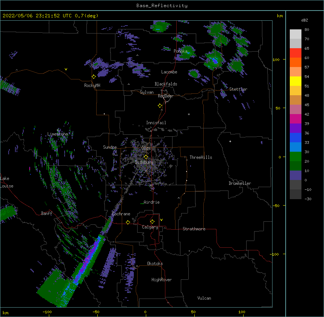This screenshot has width=324, height=317.
Task: Click the dBZ legend heading
Action: click(304, 20)
